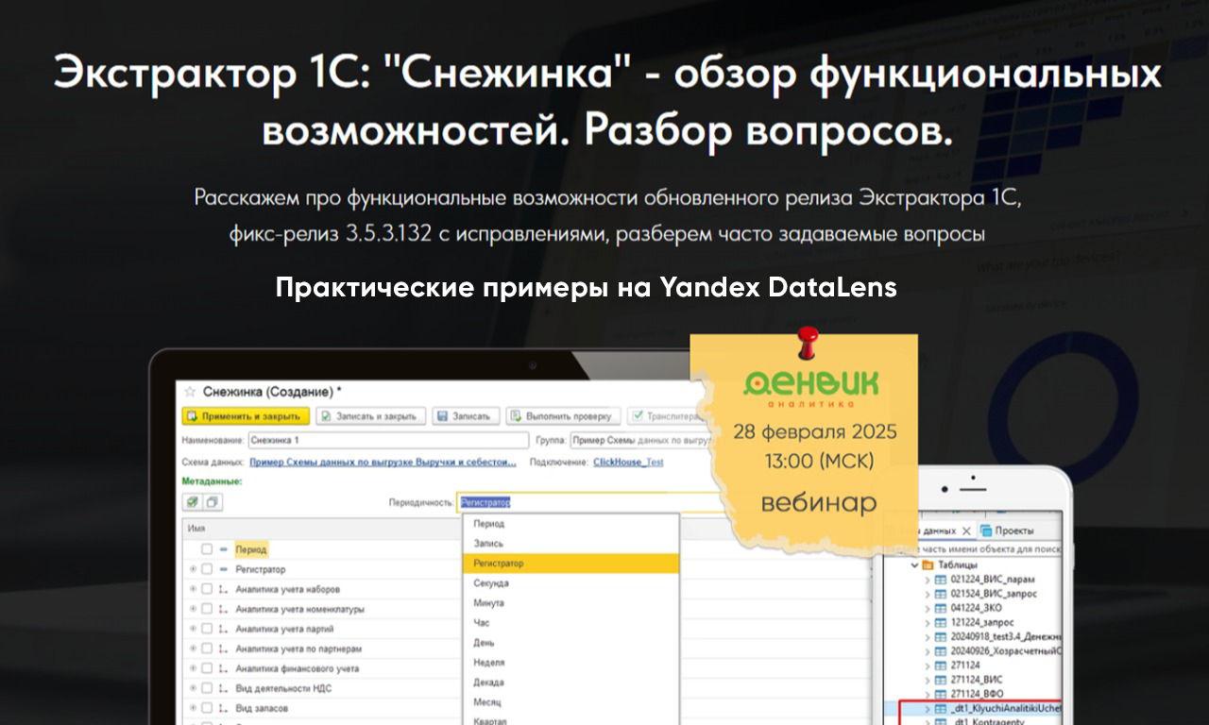Click the Записать button
Screen dimensions: 1209x725
pos(466,415)
